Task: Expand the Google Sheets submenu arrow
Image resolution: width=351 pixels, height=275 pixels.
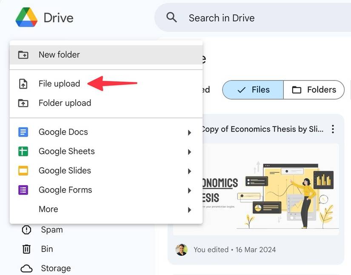Action: pos(189,152)
